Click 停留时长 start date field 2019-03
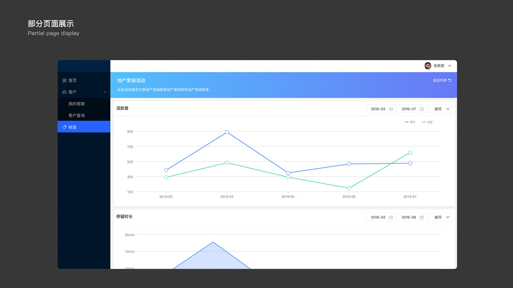 pyautogui.click(x=381, y=218)
